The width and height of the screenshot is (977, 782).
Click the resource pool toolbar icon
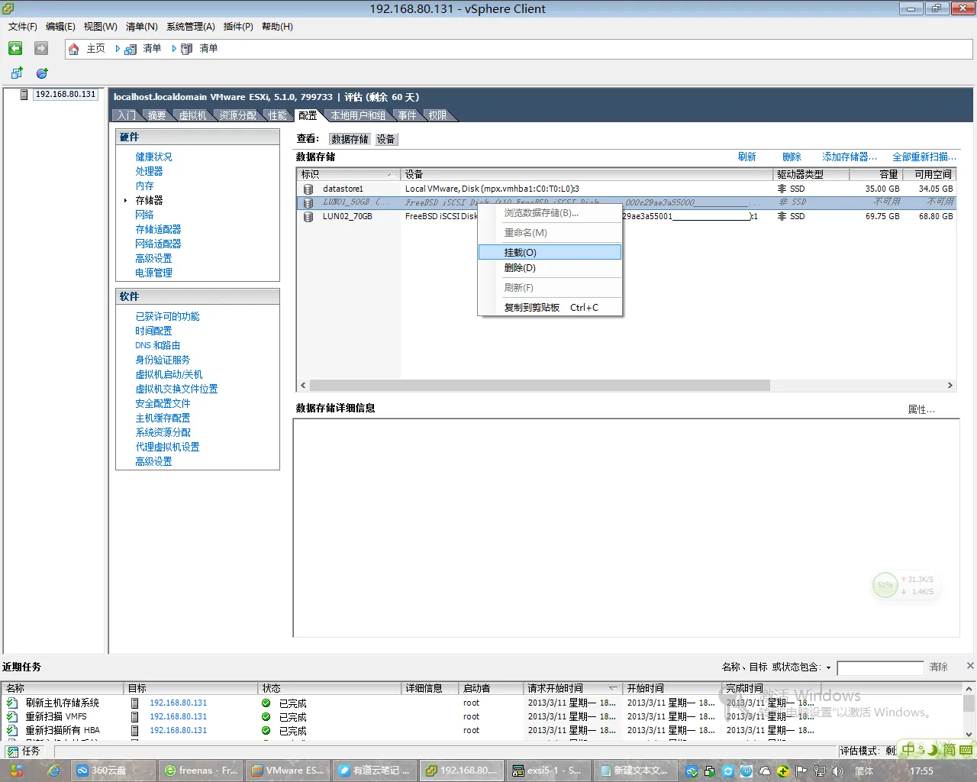42,73
